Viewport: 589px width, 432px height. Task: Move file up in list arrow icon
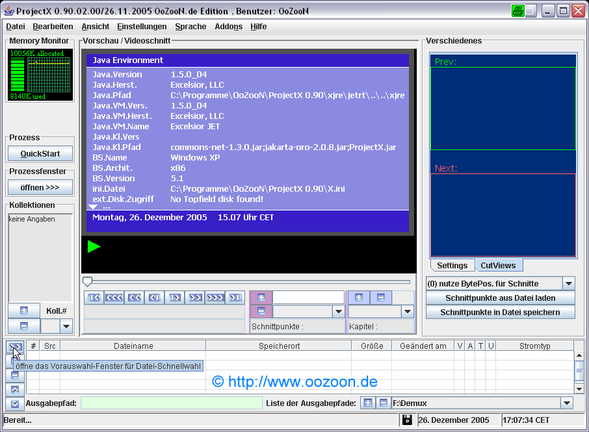(x=15, y=390)
